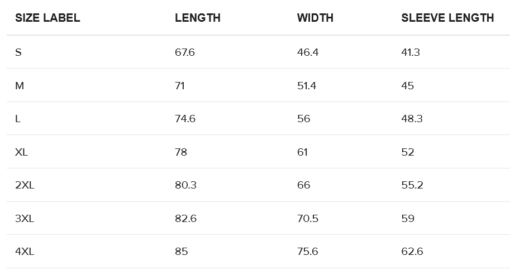
Task: Select the 2XL size row label
Action: point(25,185)
